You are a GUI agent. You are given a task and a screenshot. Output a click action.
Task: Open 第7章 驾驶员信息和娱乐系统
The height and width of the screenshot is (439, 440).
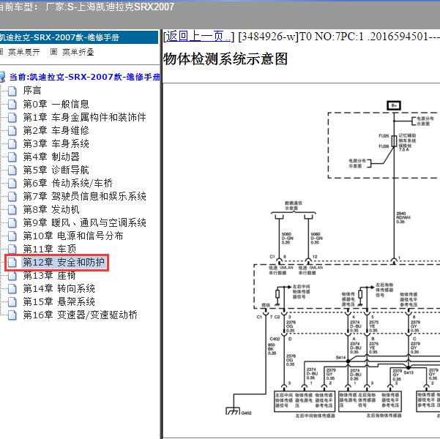84,196
